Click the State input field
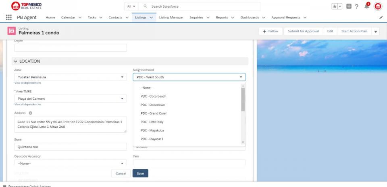This screenshot has height=187, width=387. (x=70, y=147)
